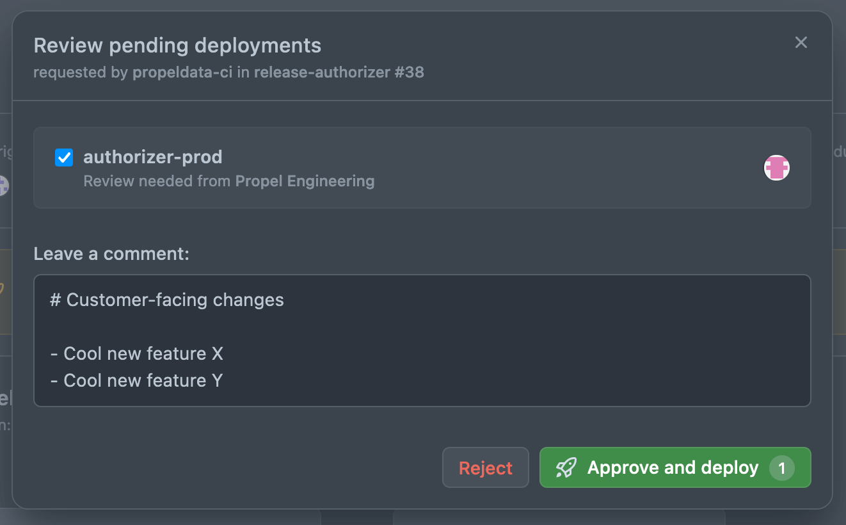Click the propeldata-ci requester name

point(182,72)
